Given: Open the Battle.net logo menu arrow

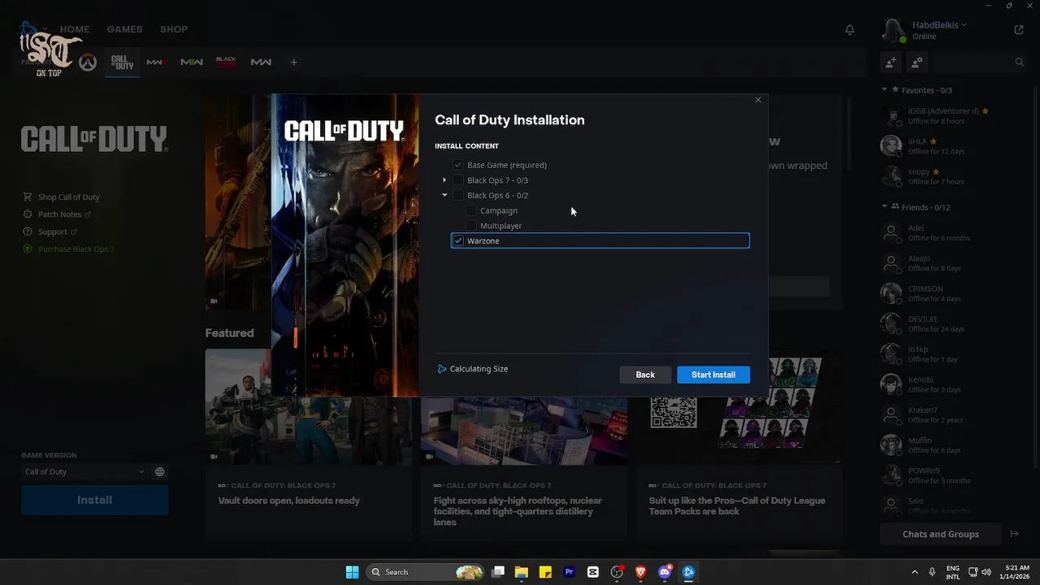Looking at the screenshot, I should pos(45,29).
